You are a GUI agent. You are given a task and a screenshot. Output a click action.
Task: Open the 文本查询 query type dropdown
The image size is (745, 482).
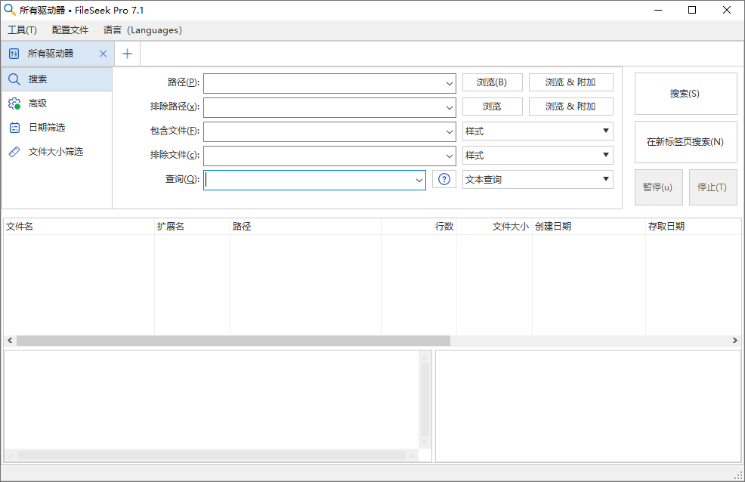[x=538, y=180]
